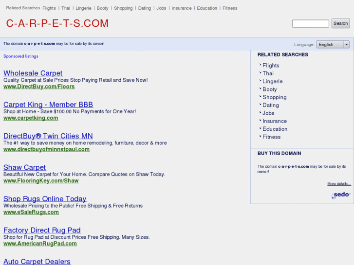
Task: Choose Lingerie in sidebar related searches
Action: click(x=273, y=81)
